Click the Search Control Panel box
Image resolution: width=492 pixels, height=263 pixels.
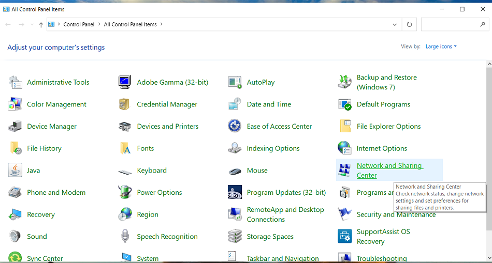(451, 24)
